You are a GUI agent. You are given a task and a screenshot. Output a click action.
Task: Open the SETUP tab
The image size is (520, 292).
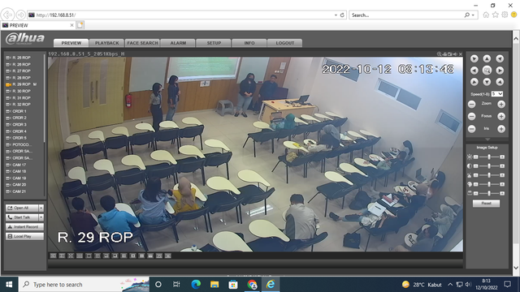tap(214, 43)
